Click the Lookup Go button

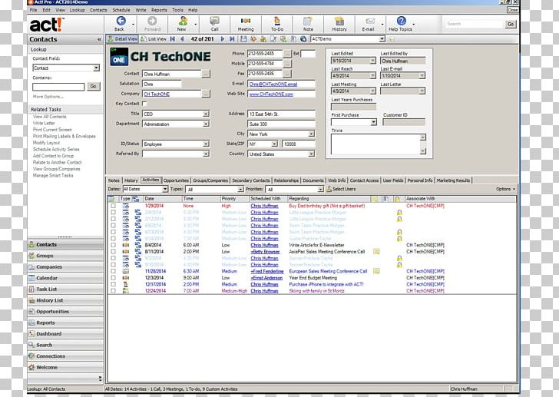pyautogui.click(x=94, y=86)
